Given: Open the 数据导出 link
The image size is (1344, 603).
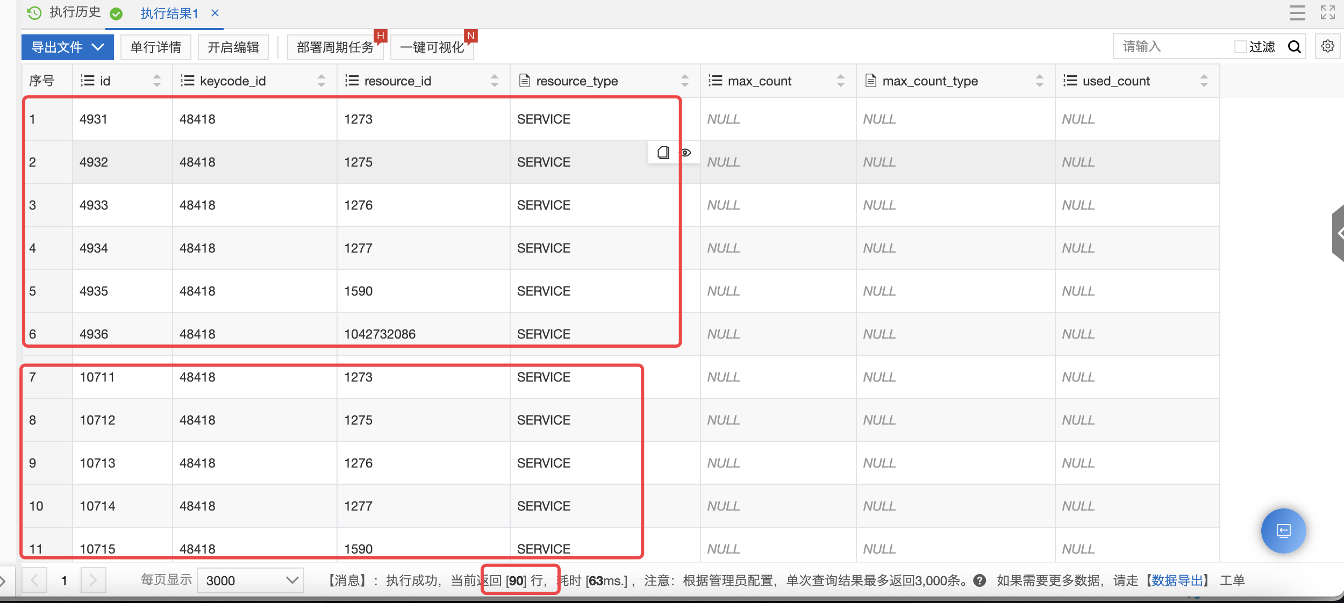Looking at the screenshot, I should pos(1177,580).
